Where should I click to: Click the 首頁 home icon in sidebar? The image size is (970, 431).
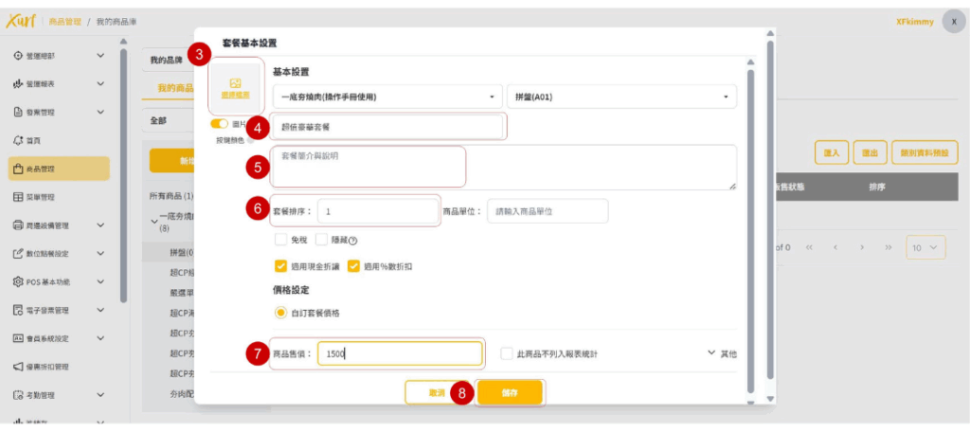(x=18, y=140)
